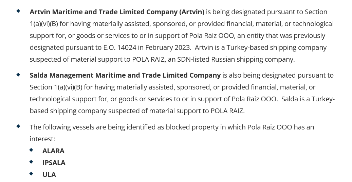Viewport: 352px width, 182px height.
Task: Click 'Section 1(a)(vi)(B)' in the Salda paragraph
Action: [x=56, y=87]
